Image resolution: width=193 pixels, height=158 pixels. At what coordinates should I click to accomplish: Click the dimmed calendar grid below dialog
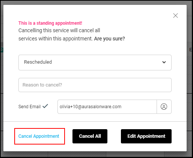(x=96, y=154)
